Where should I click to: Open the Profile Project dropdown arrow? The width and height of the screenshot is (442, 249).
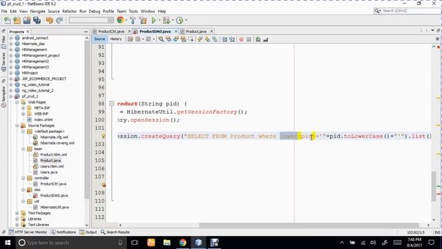[x=186, y=20]
